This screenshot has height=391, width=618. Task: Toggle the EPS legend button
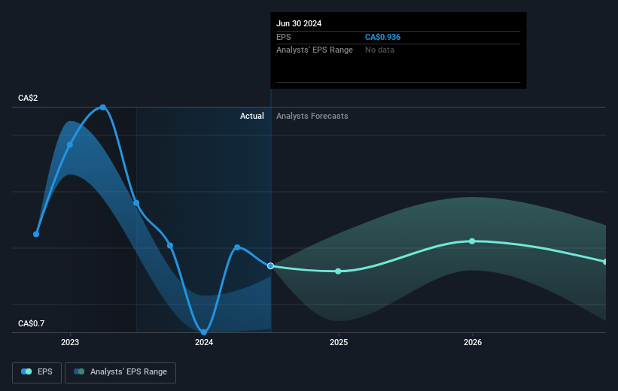(37, 372)
